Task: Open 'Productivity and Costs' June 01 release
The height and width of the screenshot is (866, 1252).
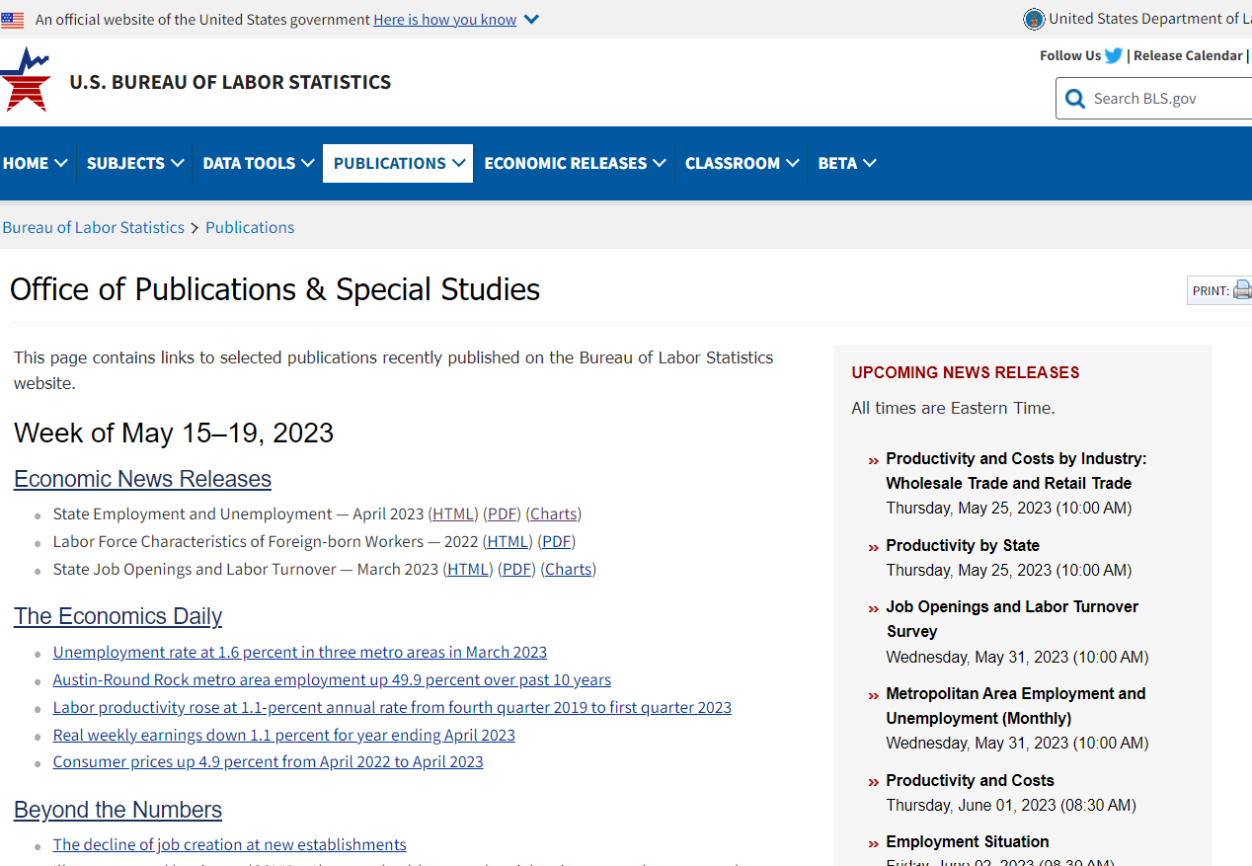Action: (x=970, y=780)
